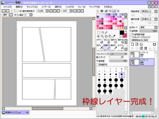Toggle the swatches palette panel
This screenshot has height=119, width=159.
(x=114, y=11)
